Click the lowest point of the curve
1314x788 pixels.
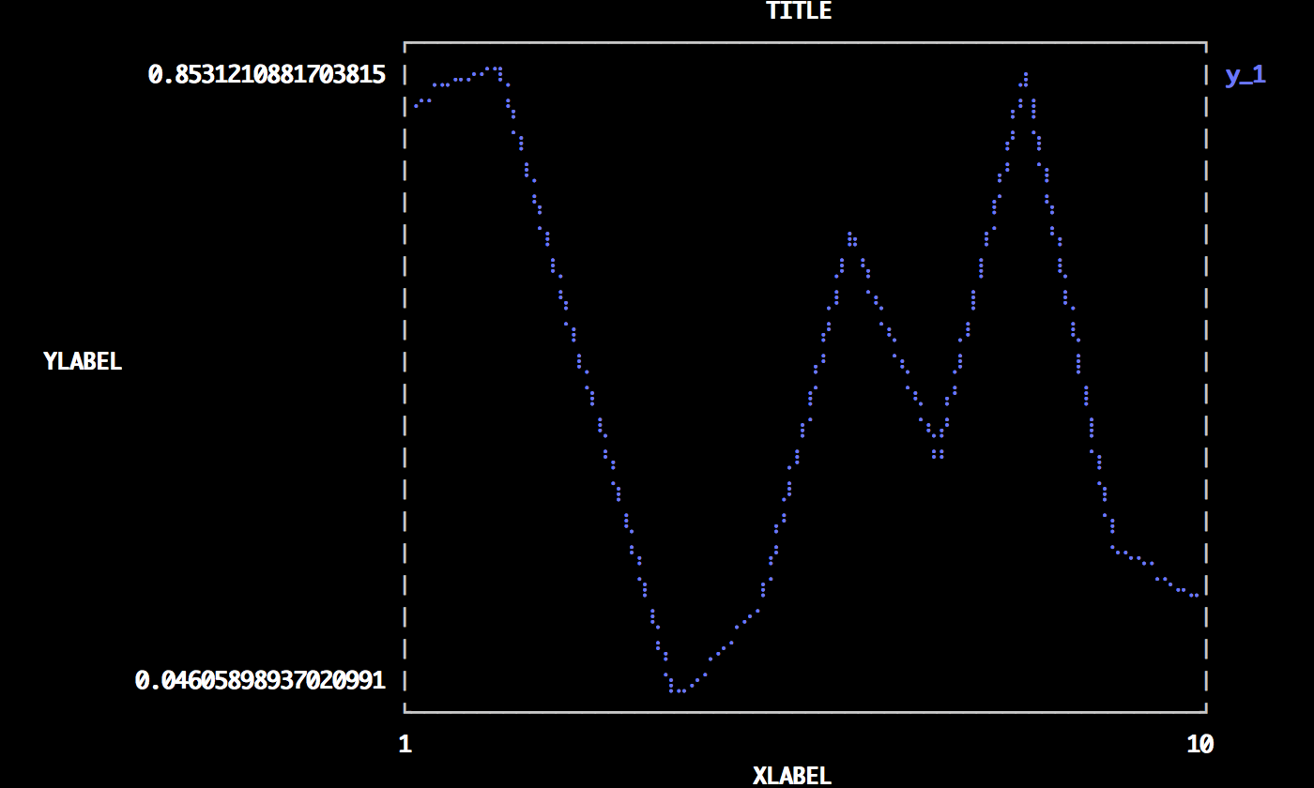(678, 690)
